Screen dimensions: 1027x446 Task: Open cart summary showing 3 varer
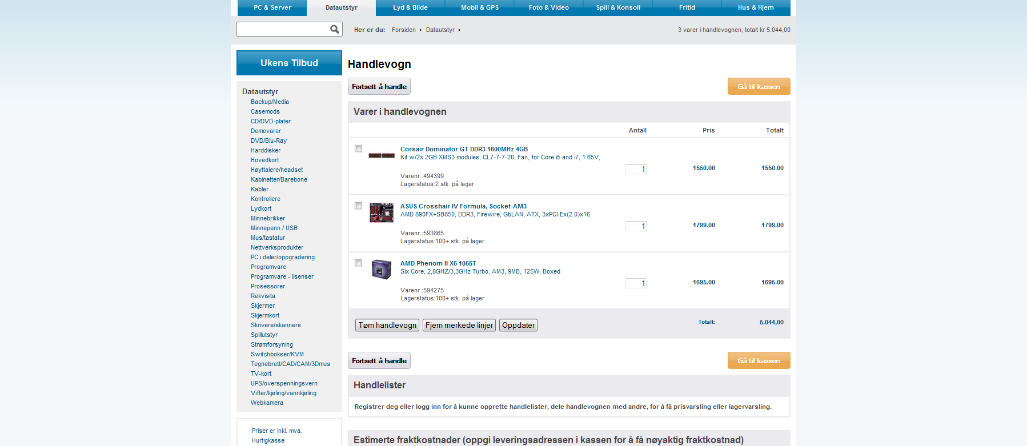(x=734, y=30)
